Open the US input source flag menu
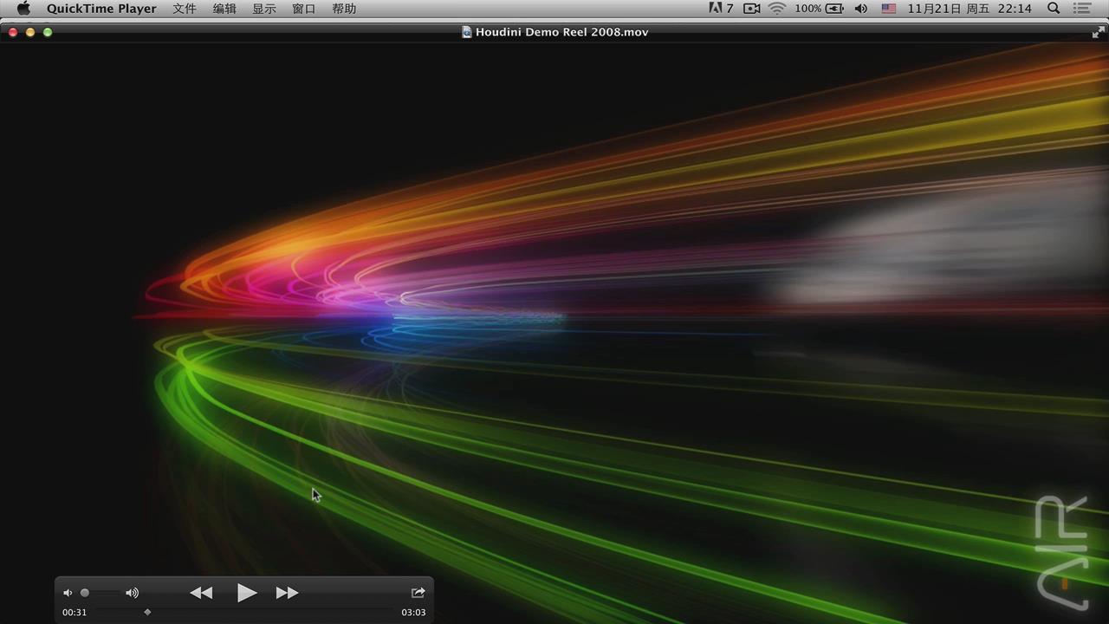The image size is (1109, 624). click(x=889, y=9)
